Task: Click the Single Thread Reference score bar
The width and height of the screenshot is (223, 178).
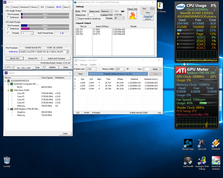Action: [45, 17]
